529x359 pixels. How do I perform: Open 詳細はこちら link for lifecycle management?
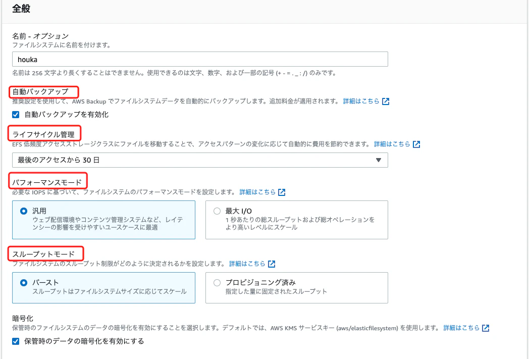coord(392,144)
